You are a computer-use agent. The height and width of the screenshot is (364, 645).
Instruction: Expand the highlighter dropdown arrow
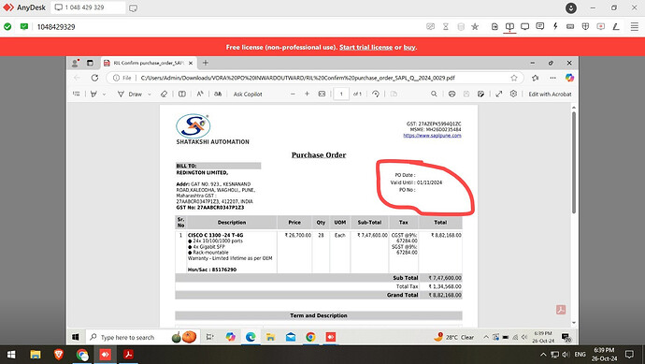[x=104, y=95]
